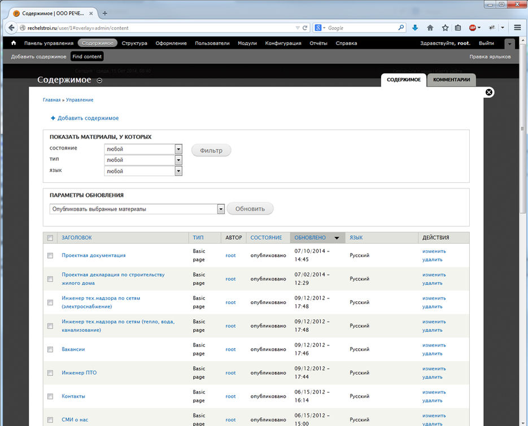Click the Google search input box
This screenshot has height=426, width=528.
(x=362, y=28)
